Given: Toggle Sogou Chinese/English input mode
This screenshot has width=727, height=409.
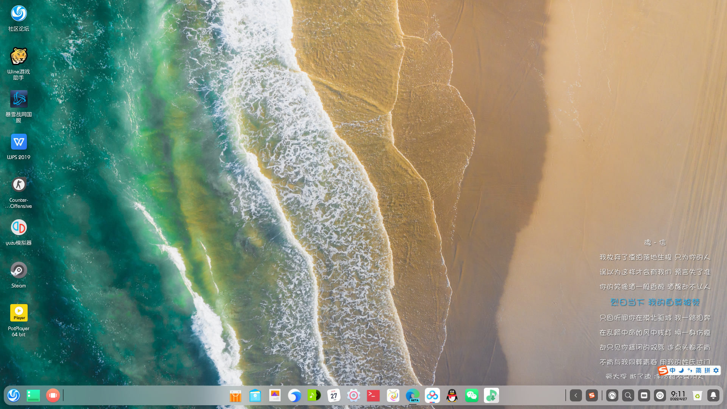Looking at the screenshot, I should (x=672, y=370).
